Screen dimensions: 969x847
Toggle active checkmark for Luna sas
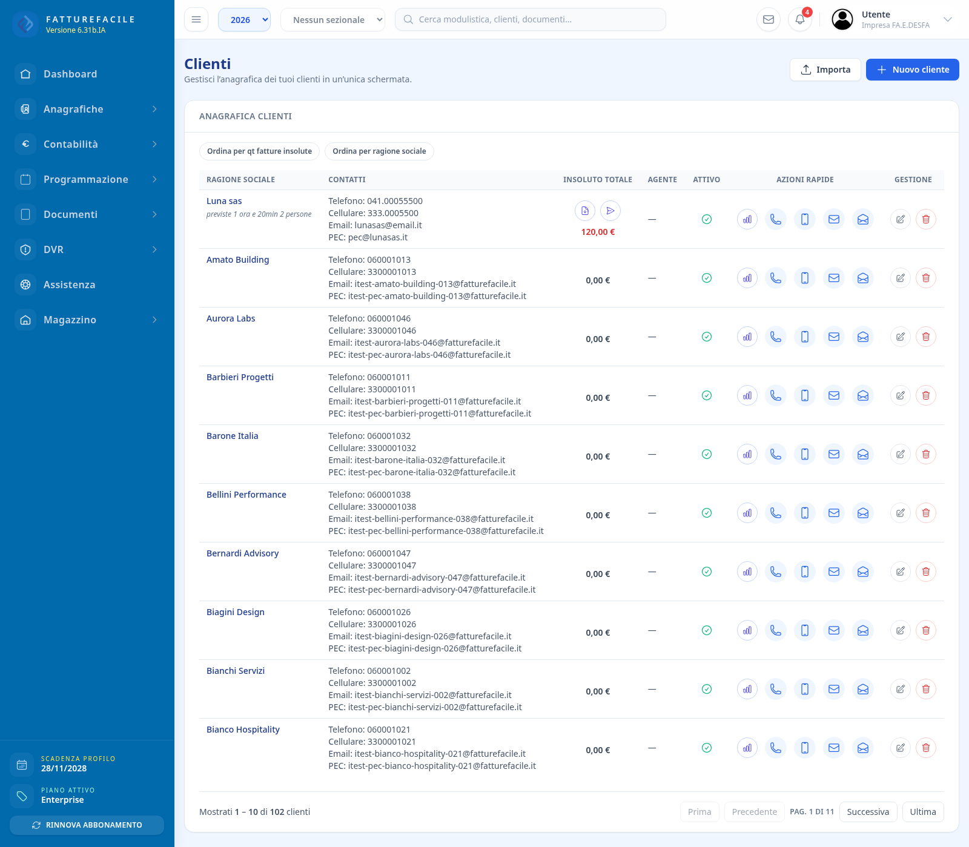(707, 219)
